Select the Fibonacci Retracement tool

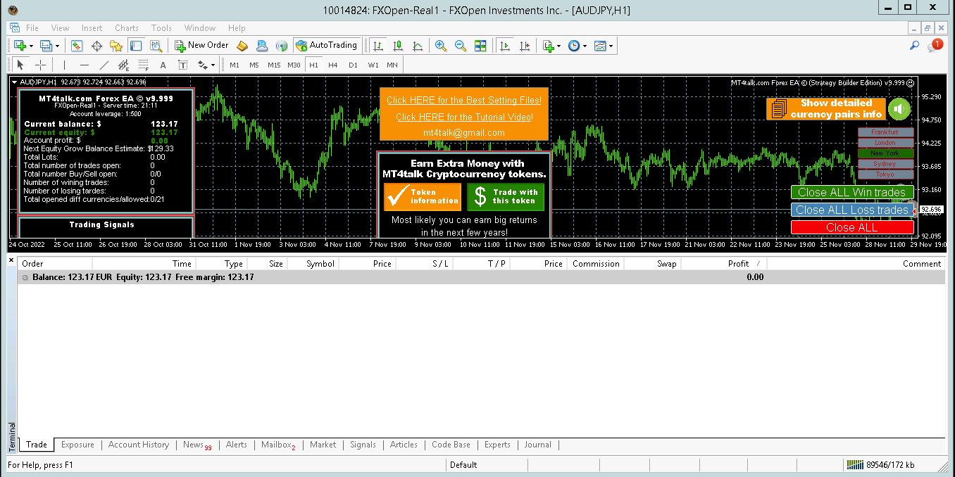143,65
